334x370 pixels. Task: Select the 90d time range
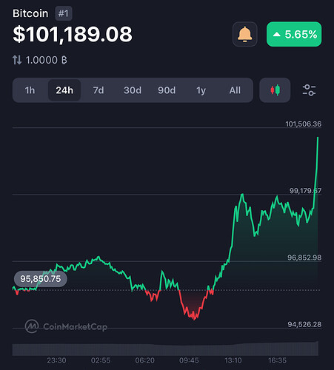[x=167, y=90]
